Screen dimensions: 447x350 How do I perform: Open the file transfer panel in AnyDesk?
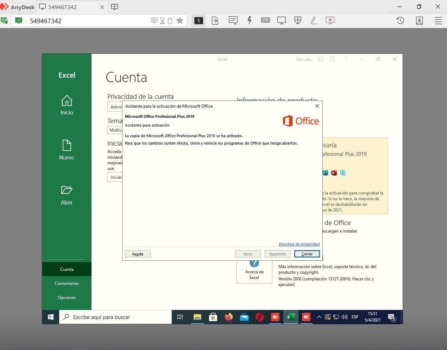[215, 20]
